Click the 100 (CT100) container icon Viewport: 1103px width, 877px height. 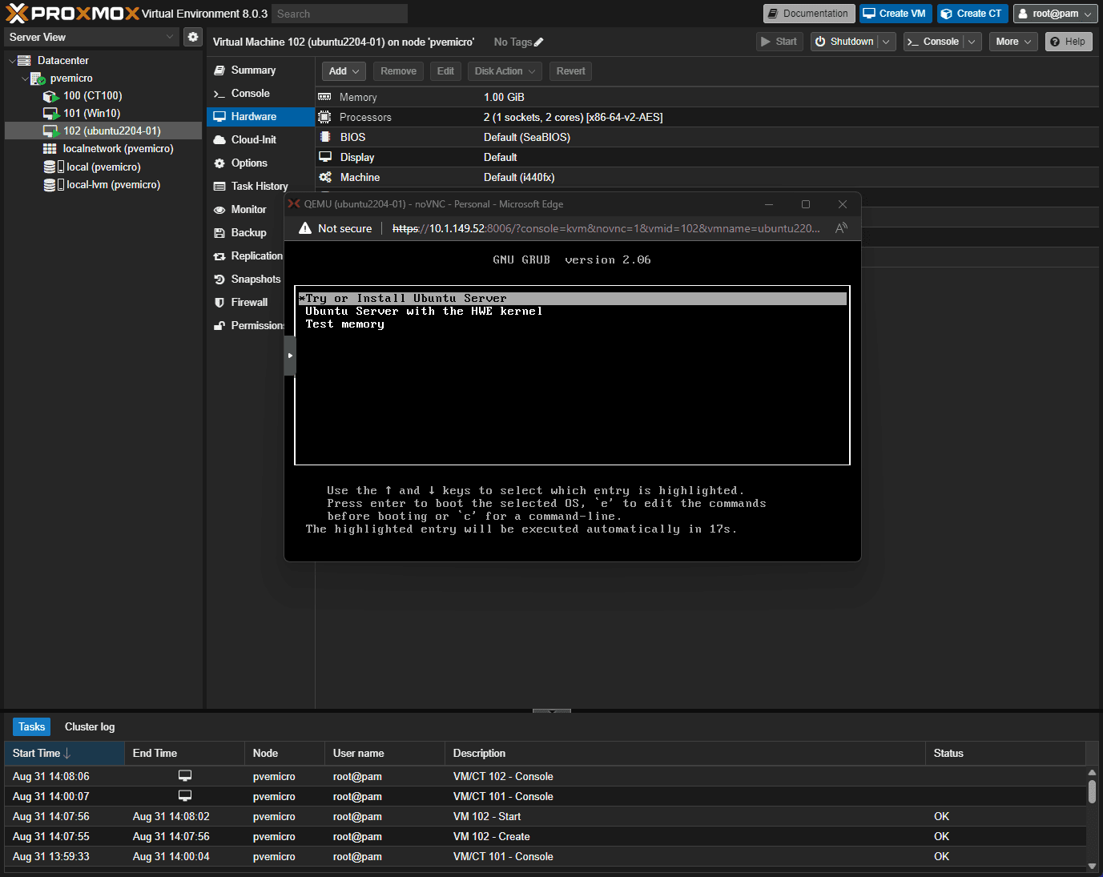click(x=50, y=96)
